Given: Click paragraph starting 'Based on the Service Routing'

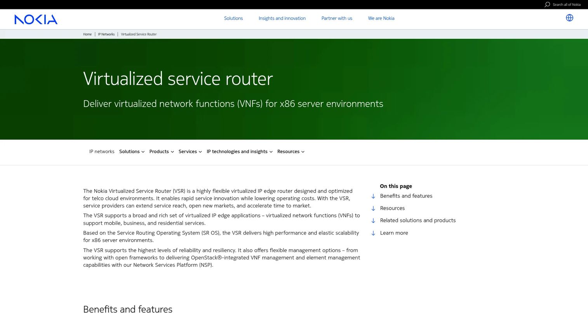Looking at the screenshot, I should pos(221,237).
